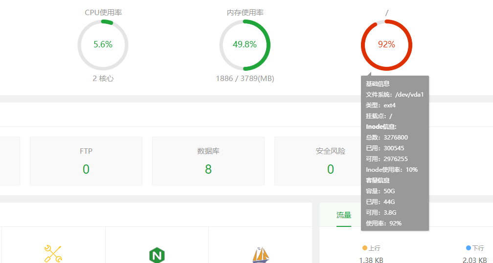This screenshot has width=493, height=263.
Task: Switch to the 流量 tab
Action: pos(344,215)
